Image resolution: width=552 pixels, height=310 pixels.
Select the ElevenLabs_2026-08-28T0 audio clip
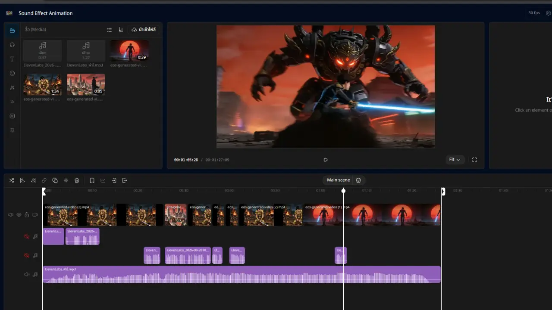point(188,255)
